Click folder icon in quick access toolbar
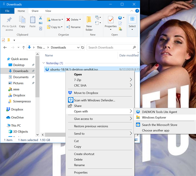This screenshot has width=196, height=176. click(x=9, y=40)
